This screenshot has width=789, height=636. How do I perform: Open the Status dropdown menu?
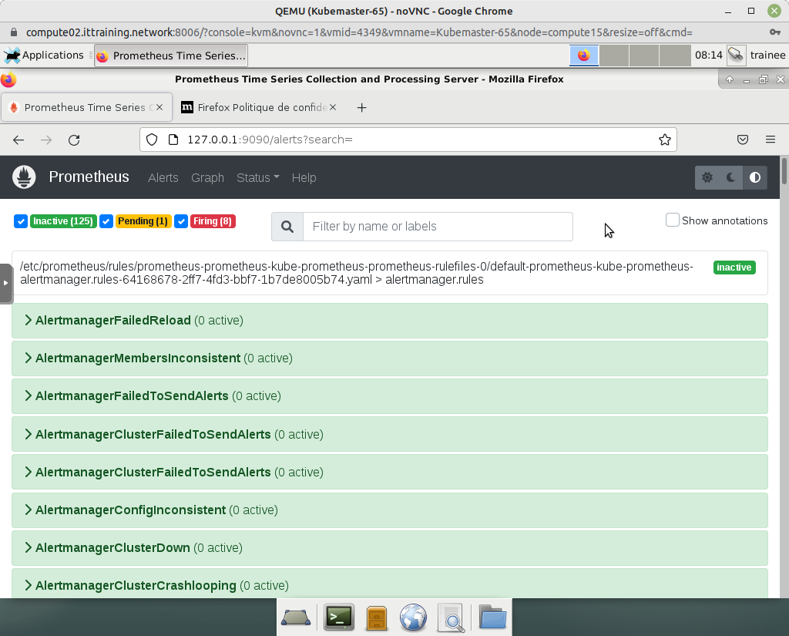[257, 177]
